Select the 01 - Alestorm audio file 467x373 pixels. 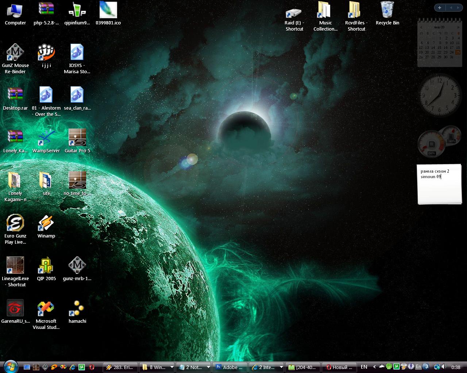click(46, 102)
